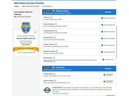Image resolution: width=129 pixels, height=96 pixels.
Task: Click the top-rated dealer badge shield
Action: tap(26, 28)
